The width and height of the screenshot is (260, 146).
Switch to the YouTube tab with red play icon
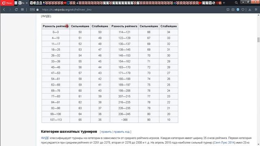coord(200,3)
